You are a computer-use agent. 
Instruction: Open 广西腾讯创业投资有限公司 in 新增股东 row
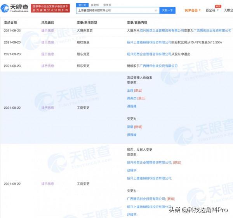tap(159, 66)
